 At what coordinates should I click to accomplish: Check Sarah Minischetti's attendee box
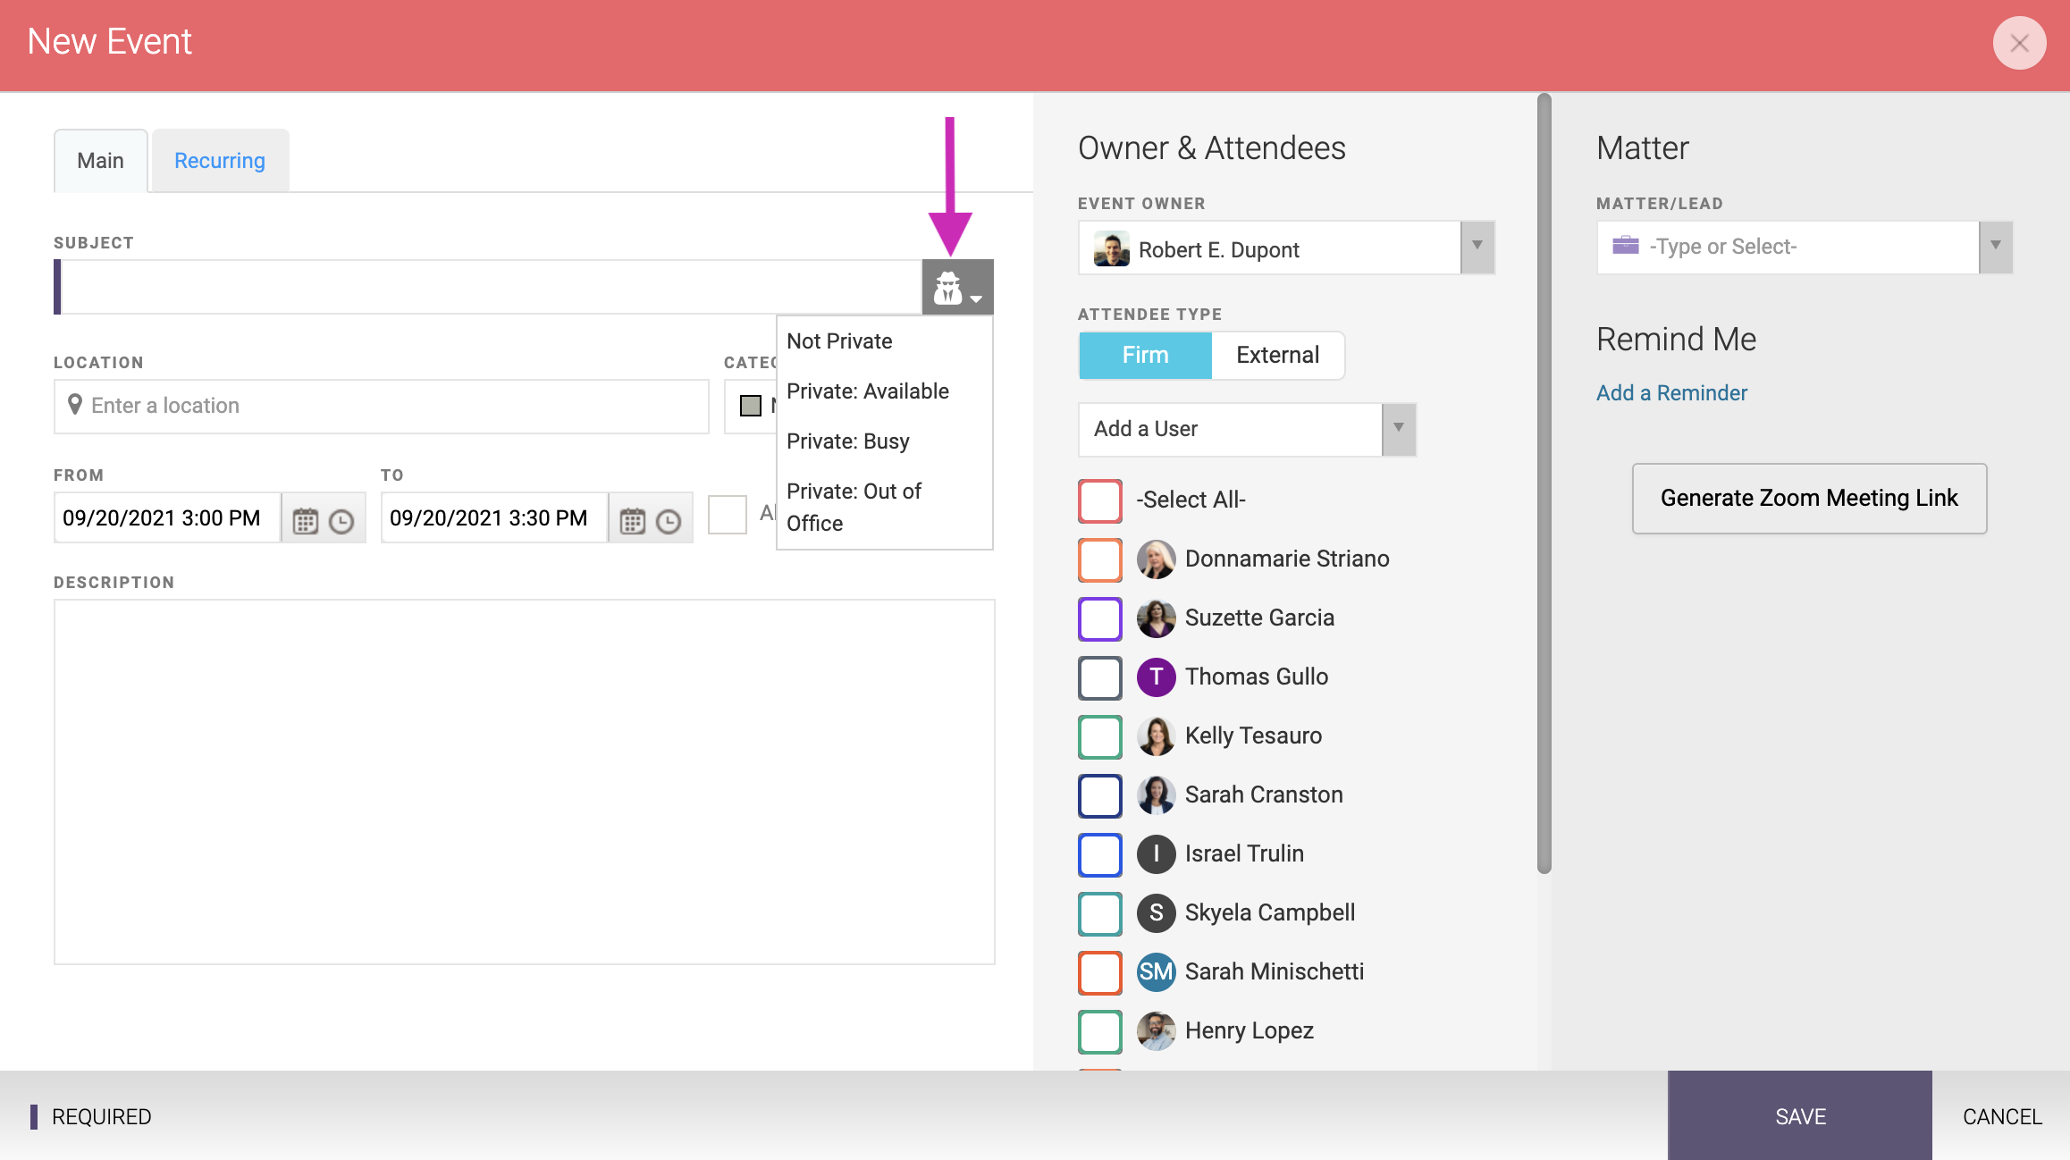(1100, 972)
